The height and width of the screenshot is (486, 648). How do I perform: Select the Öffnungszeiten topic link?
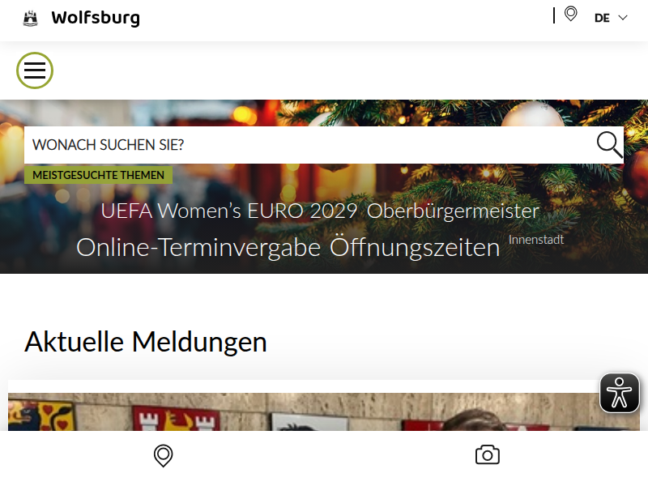coord(415,247)
